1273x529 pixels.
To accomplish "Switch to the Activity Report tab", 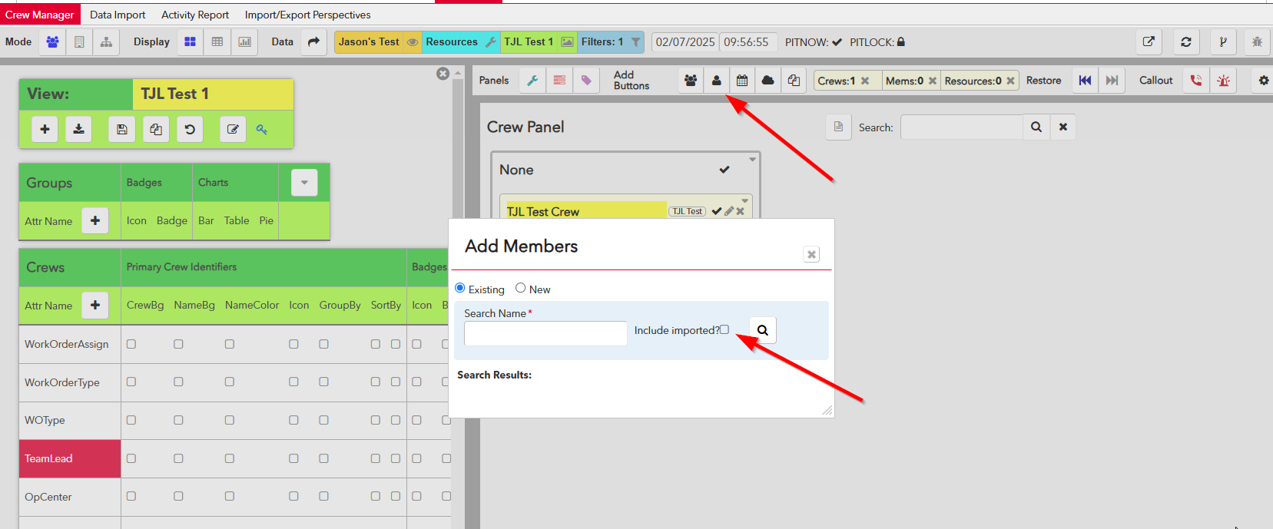I will [x=195, y=15].
